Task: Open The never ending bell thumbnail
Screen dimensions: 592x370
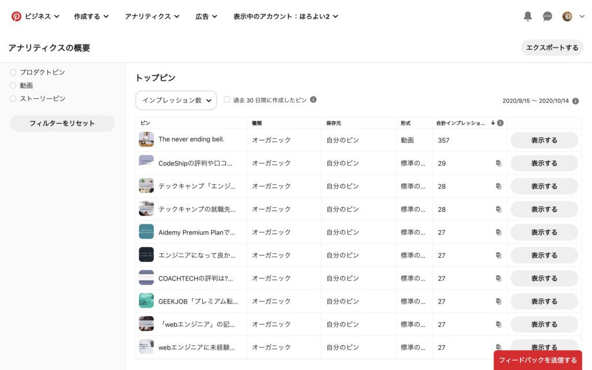Action: (x=146, y=139)
